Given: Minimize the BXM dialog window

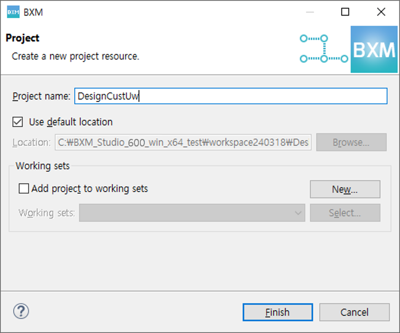Looking at the screenshot, I should click(309, 12).
